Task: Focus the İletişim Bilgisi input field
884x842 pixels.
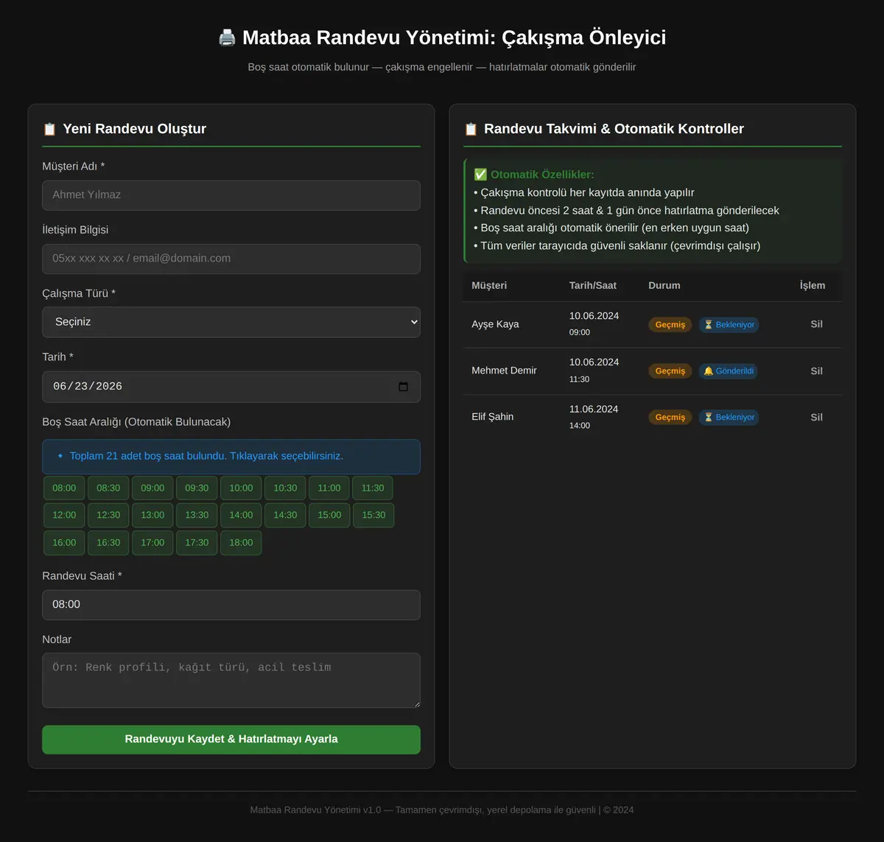Action: click(x=231, y=259)
